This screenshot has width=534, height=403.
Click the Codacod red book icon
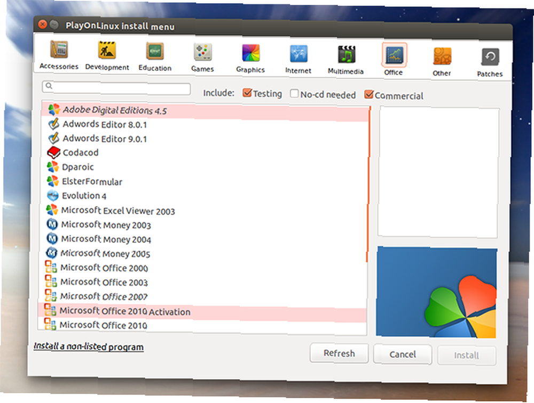point(53,152)
